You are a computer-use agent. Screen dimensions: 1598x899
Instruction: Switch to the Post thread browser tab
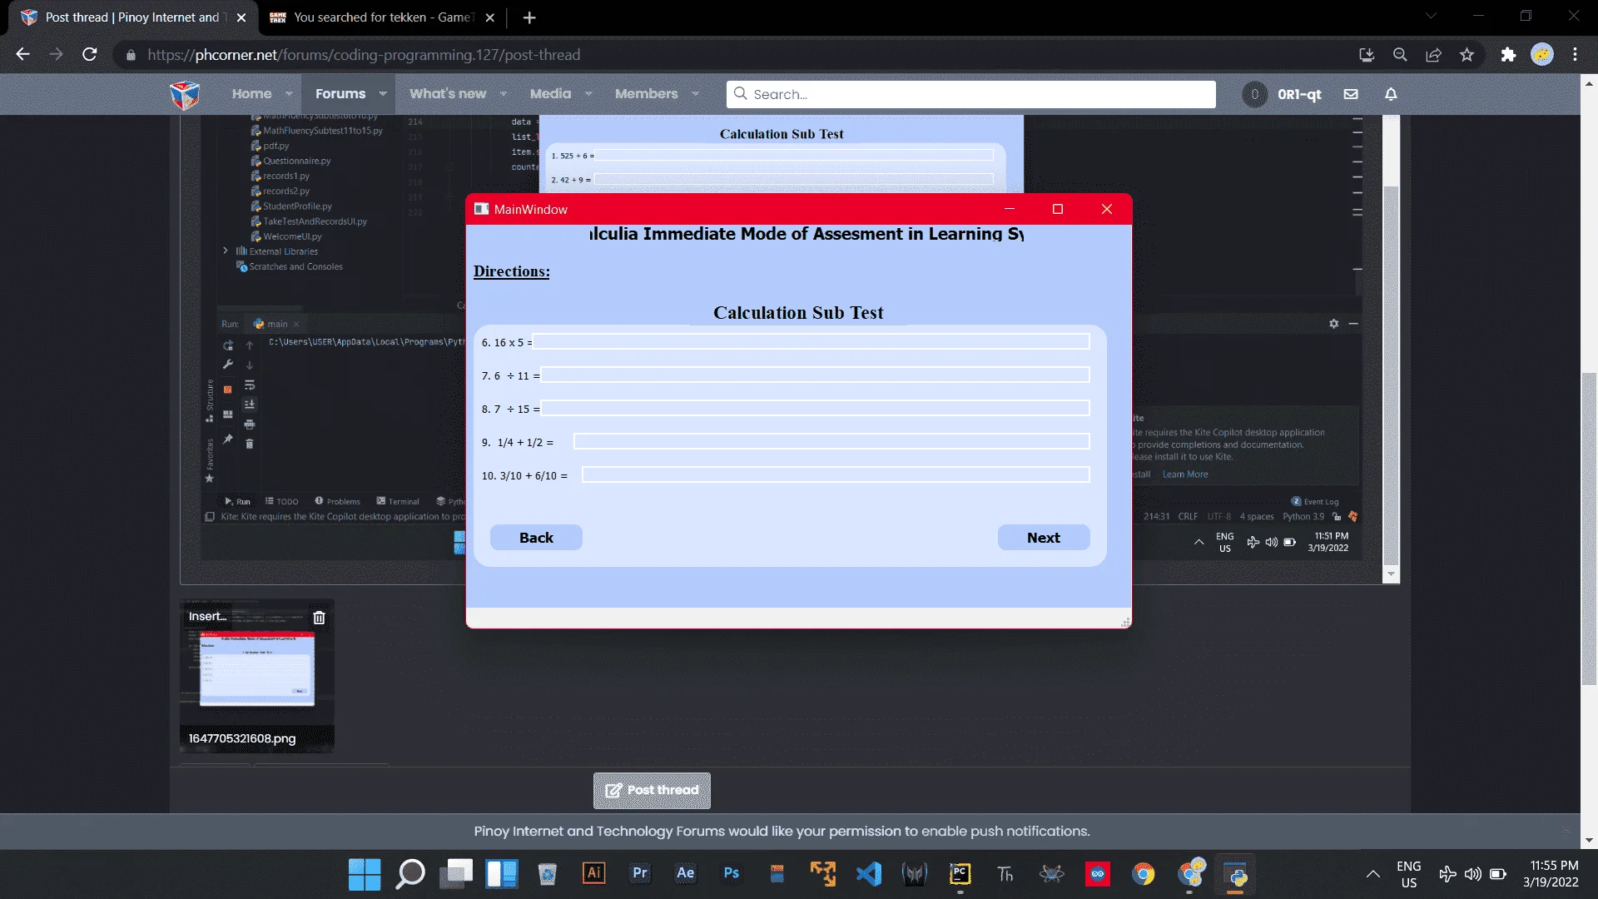click(133, 17)
